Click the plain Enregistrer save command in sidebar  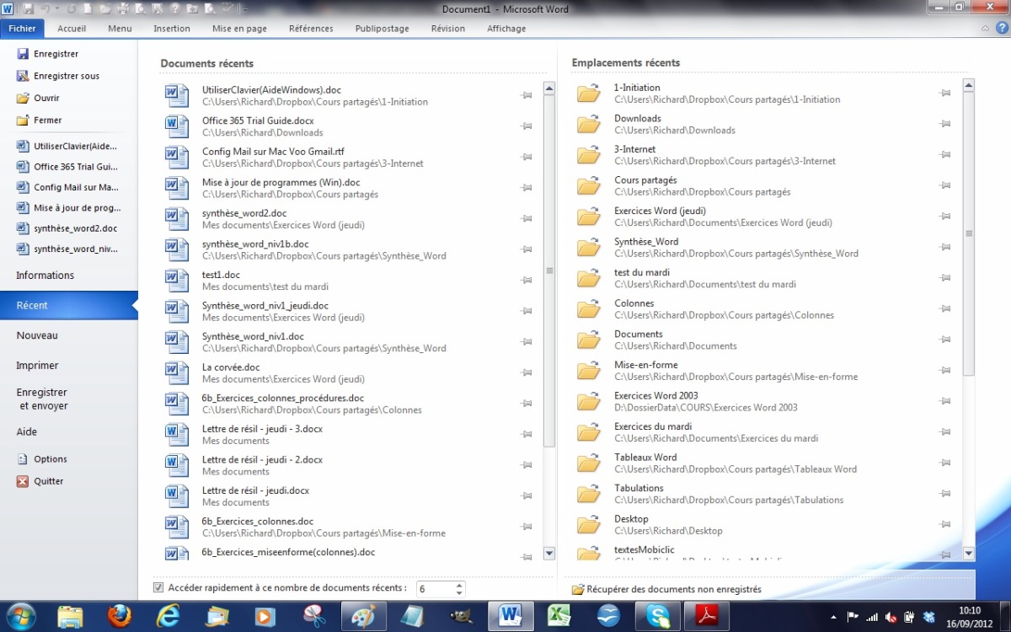click(47, 54)
